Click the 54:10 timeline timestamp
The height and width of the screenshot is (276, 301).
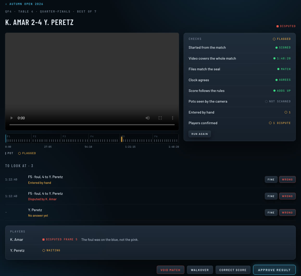click(x=88, y=147)
